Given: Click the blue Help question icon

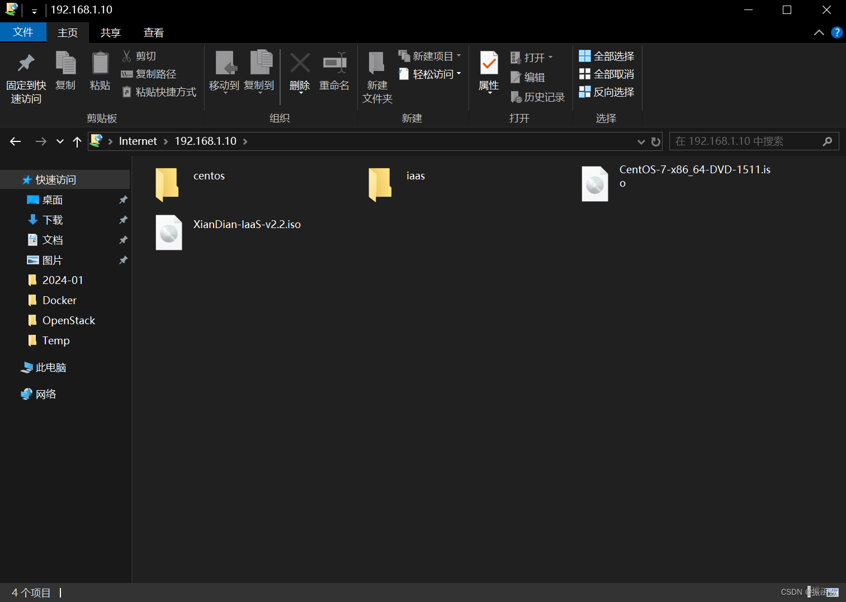Looking at the screenshot, I should pos(837,32).
